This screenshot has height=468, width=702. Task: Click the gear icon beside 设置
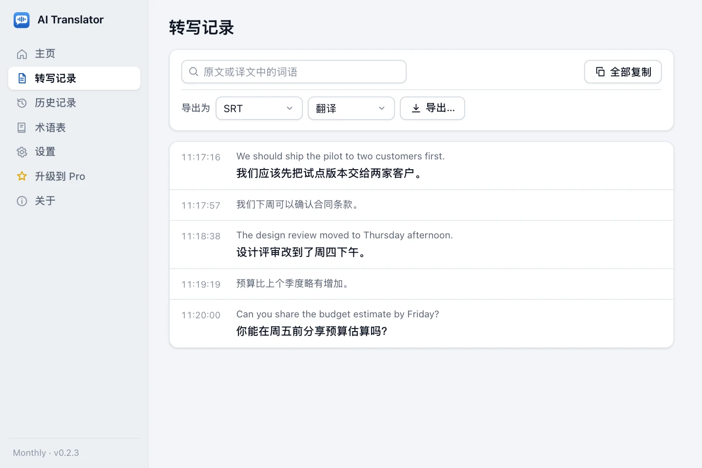tap(22, 152)
